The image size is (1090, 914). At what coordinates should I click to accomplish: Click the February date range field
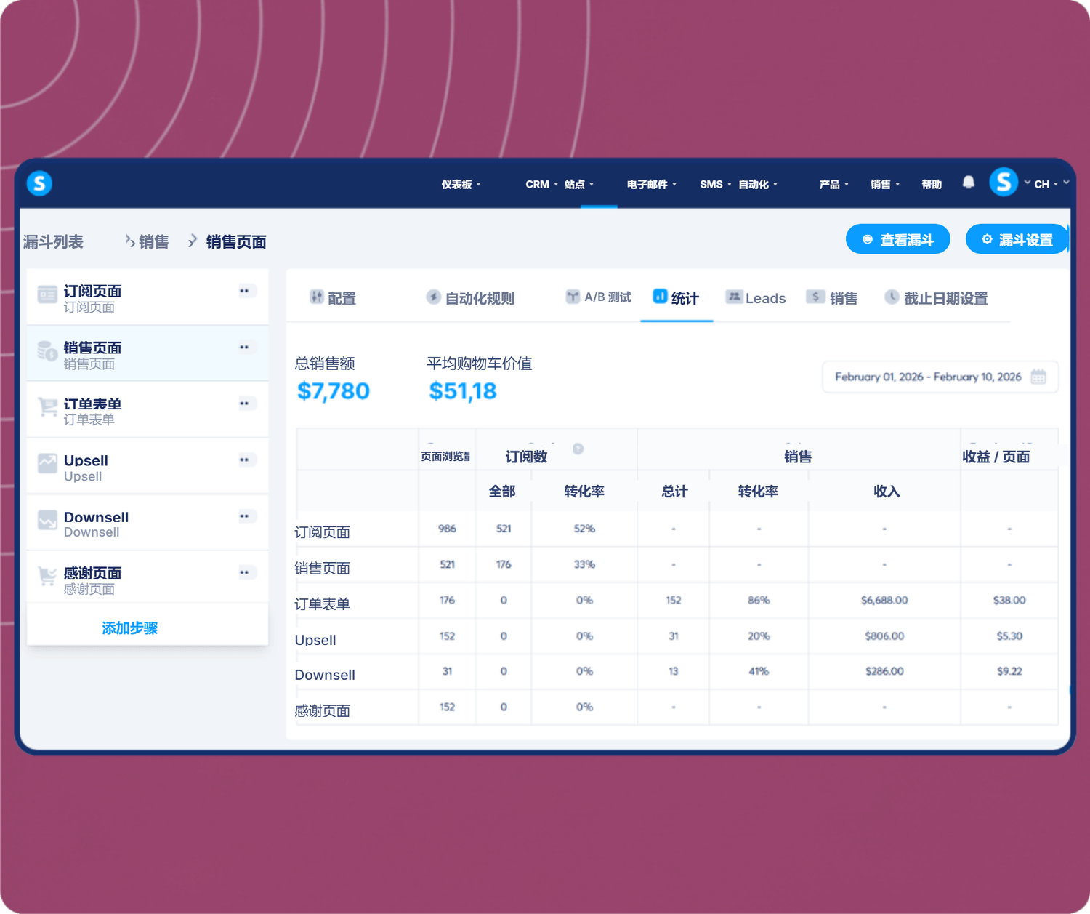(x=940, y=377)
